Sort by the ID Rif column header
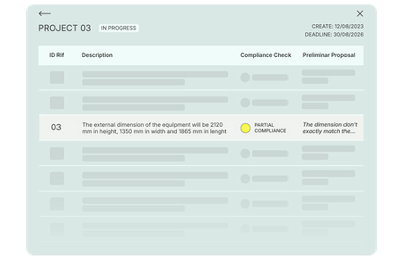Viewport: 403px width, 260px height. 56,55
